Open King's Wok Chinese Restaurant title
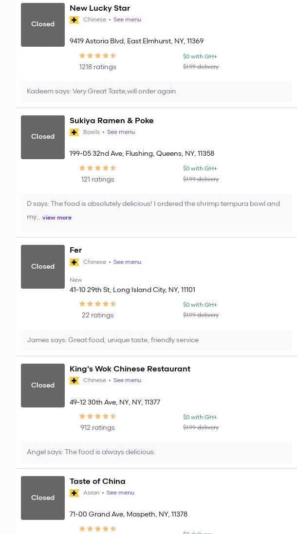 tap(130, 369)
